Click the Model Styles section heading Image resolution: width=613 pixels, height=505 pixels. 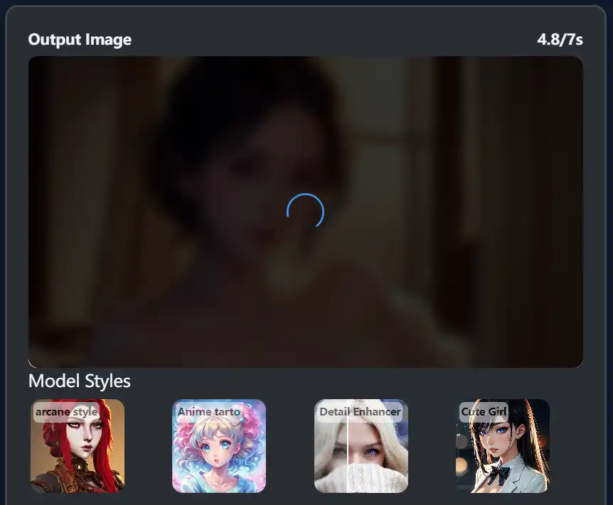pyautogui.click(x=79, y=381)
